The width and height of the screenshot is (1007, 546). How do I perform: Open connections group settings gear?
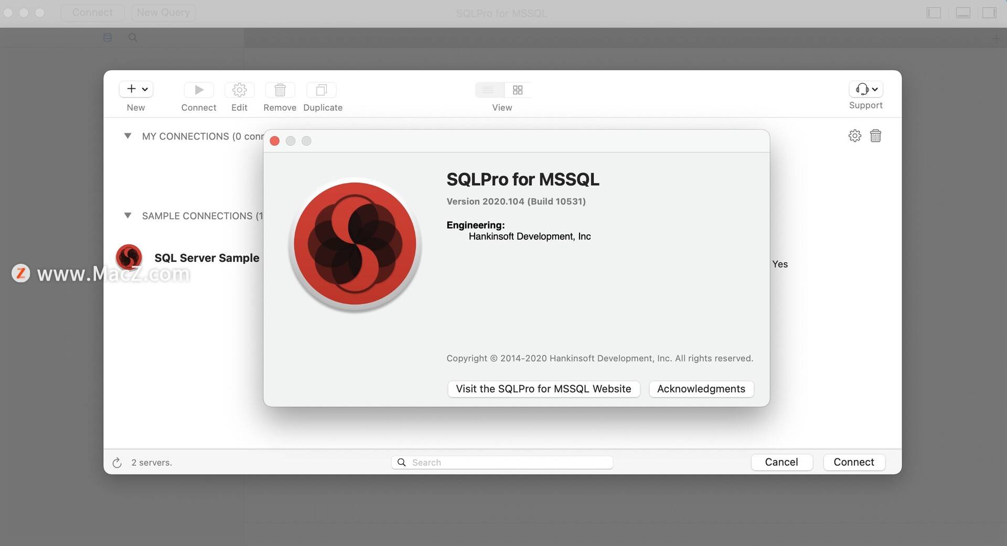click(854, 136)
